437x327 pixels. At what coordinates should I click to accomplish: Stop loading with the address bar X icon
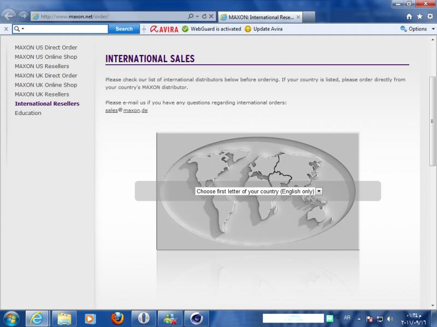(x=211, y=16)
